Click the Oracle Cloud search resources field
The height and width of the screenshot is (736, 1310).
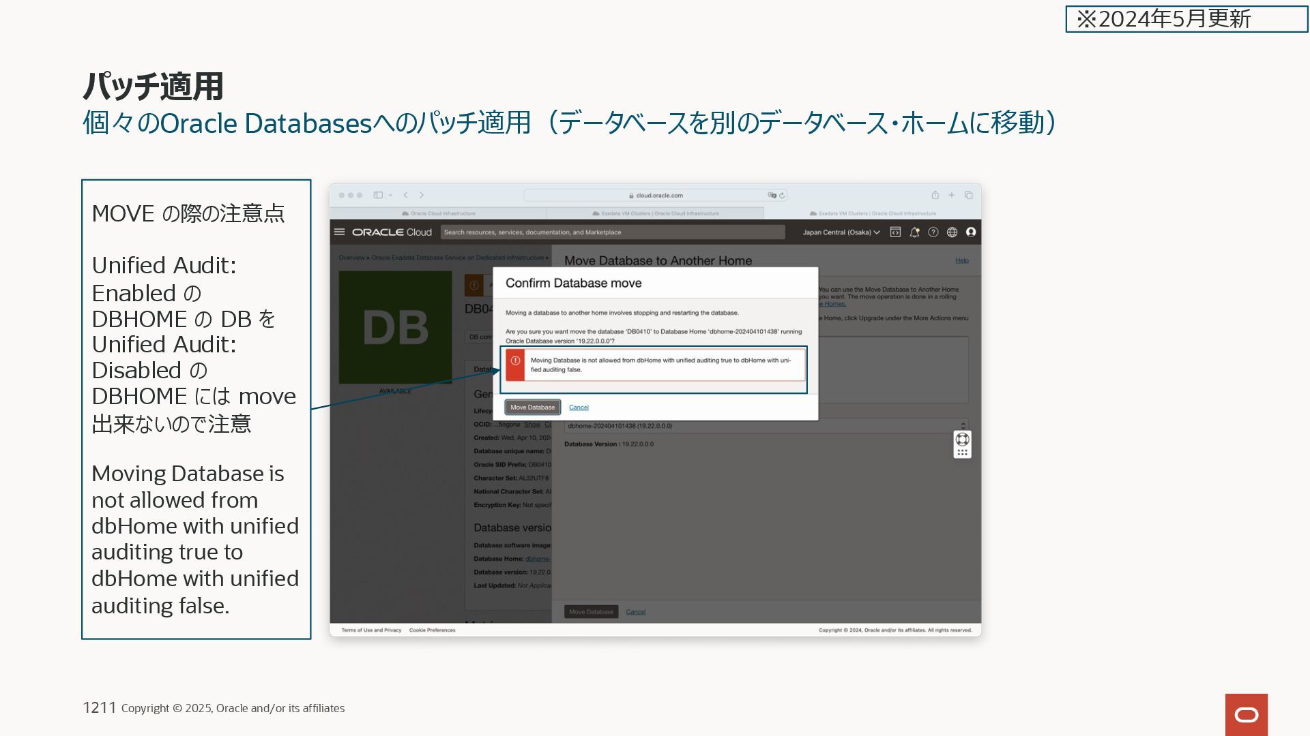coord(612,232)
